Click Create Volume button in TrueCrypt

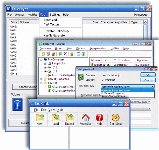25,87
